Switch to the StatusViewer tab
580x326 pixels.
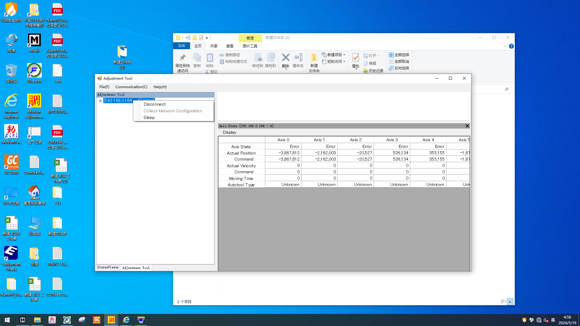[x=108, y=267]
